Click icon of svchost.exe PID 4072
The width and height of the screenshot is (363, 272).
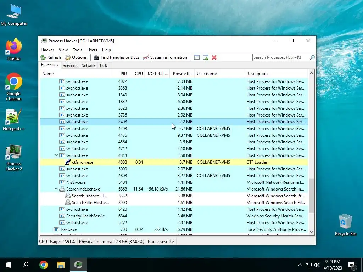click(62, 81)
